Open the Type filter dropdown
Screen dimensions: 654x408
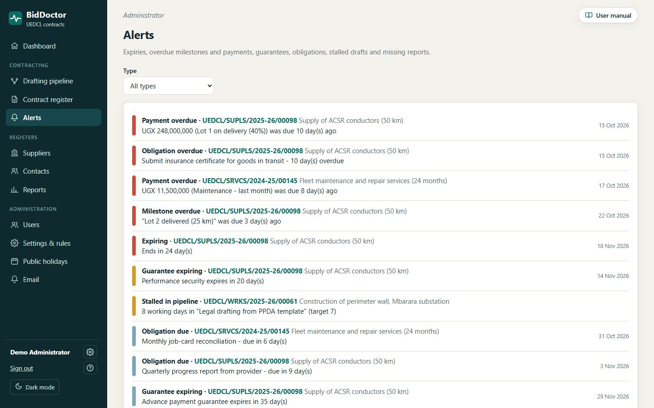(x=168, y=86)
